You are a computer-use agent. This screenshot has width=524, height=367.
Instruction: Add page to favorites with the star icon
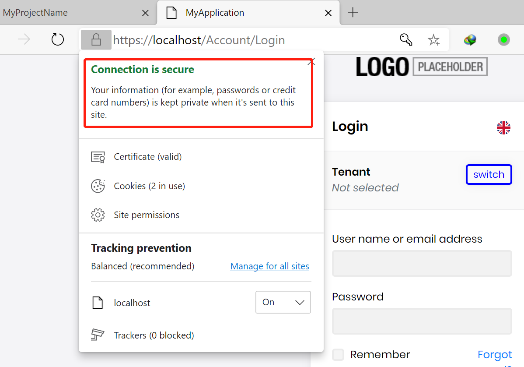click(433, 40)
